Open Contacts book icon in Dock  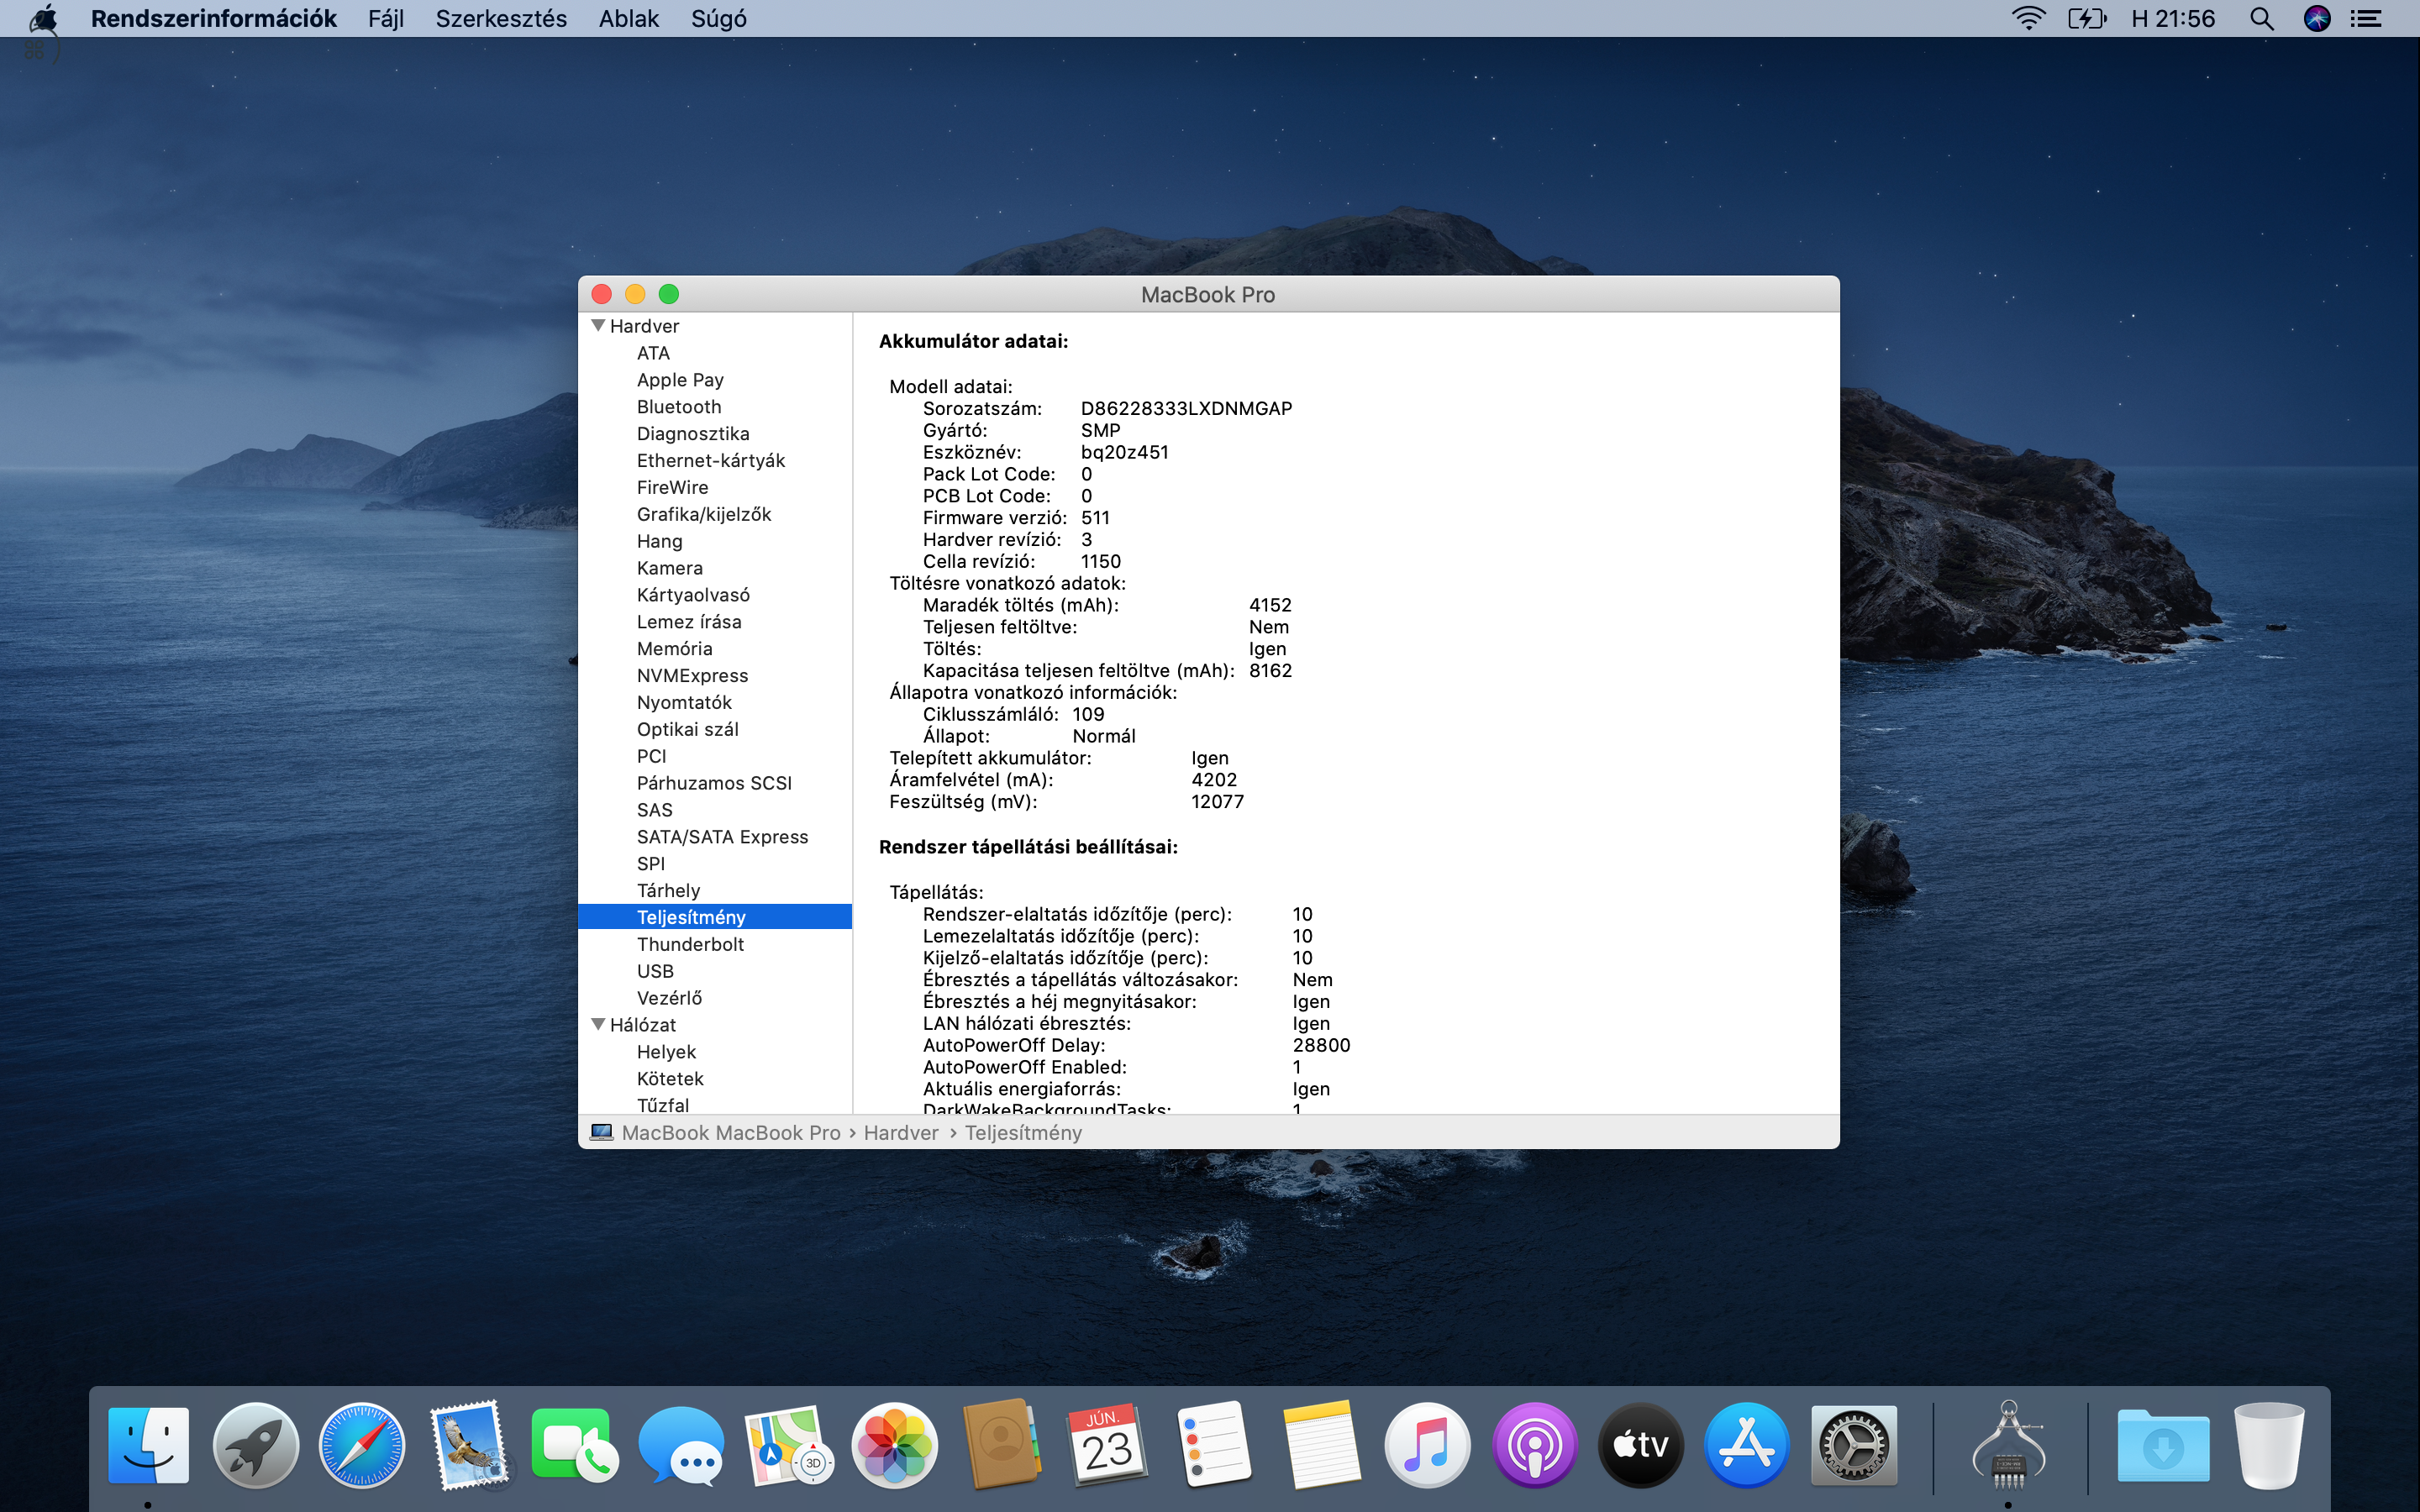coord(1001,1445)
